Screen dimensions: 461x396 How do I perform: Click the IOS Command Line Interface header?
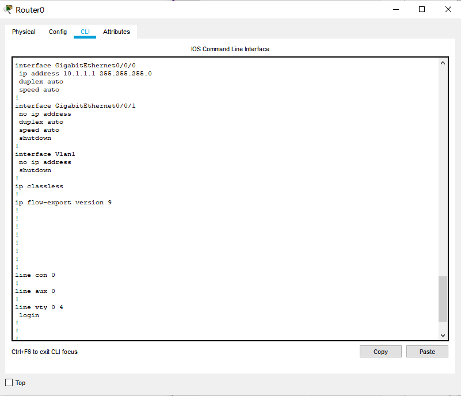[x=230, y=49]
